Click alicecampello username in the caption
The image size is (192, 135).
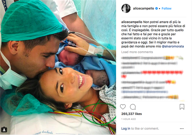point(132,22)
